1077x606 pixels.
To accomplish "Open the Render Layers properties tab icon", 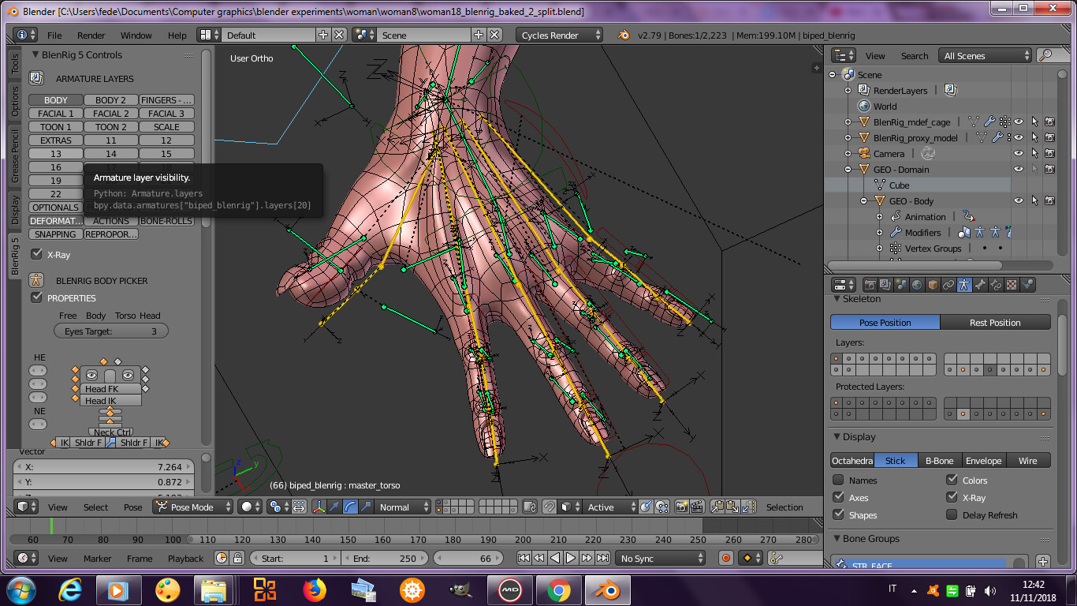I will coord(886,285).
